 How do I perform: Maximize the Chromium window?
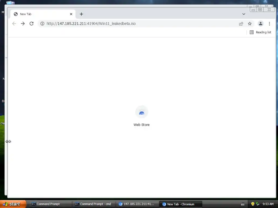click(x=260, y=9)
